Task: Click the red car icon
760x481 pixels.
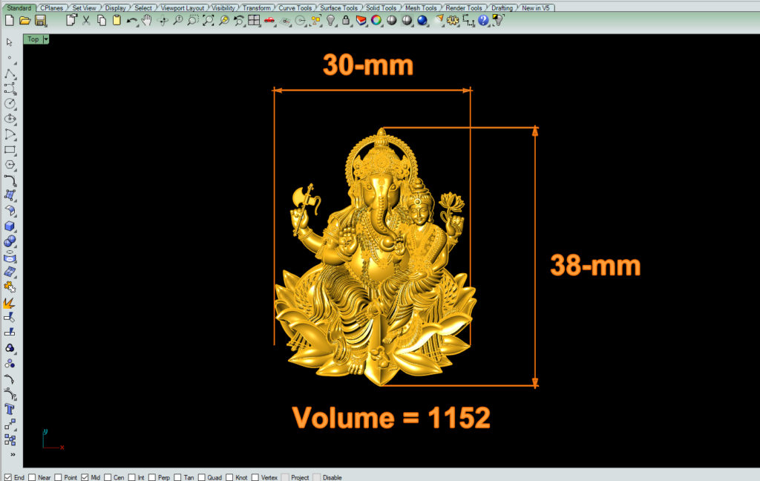Action: (x=269, y=20)
